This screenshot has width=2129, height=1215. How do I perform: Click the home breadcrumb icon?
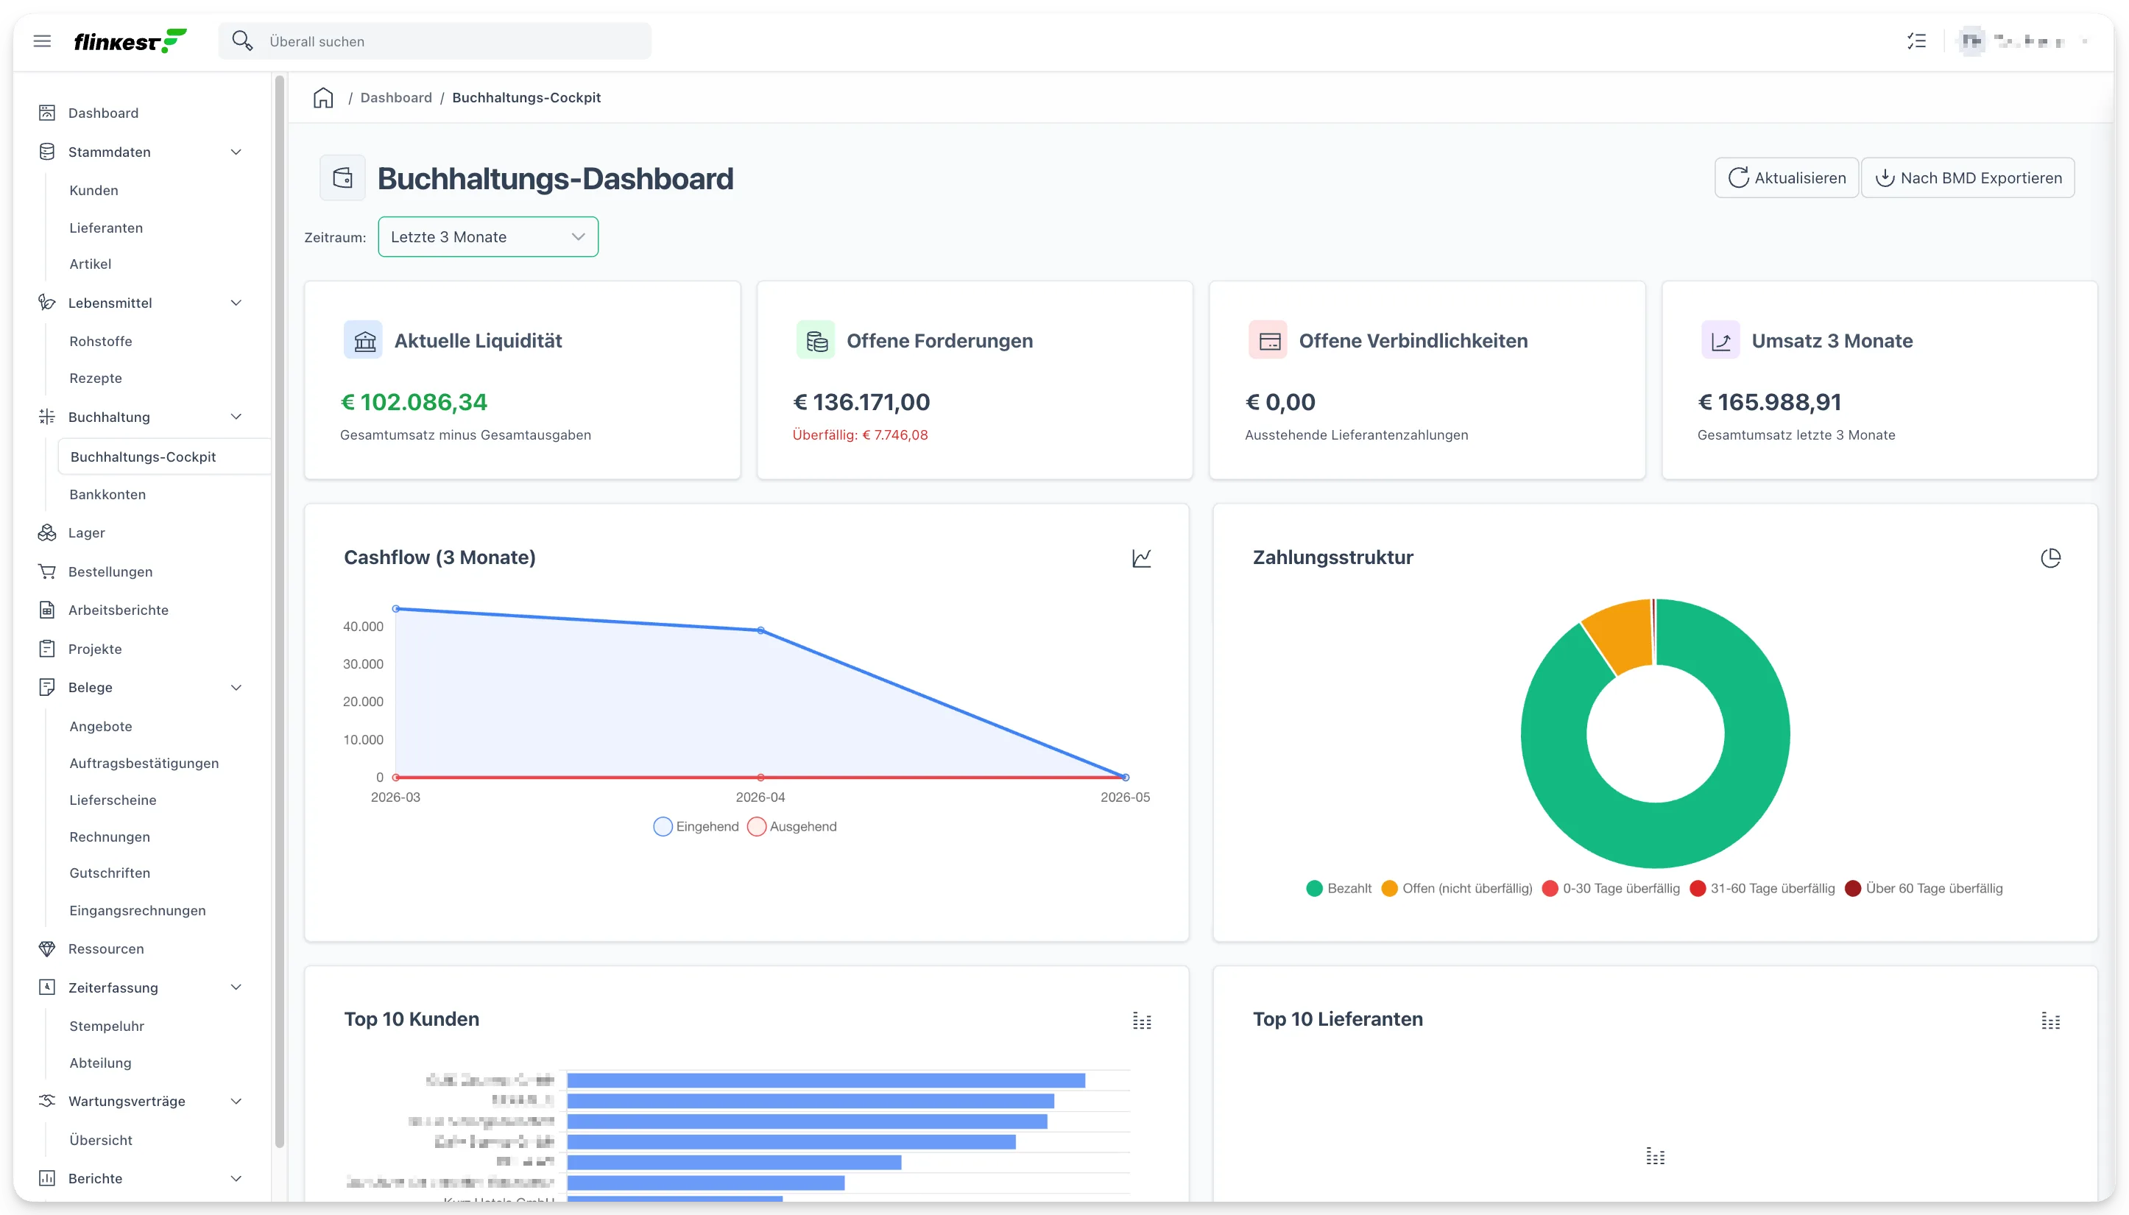tap(323, 98)
